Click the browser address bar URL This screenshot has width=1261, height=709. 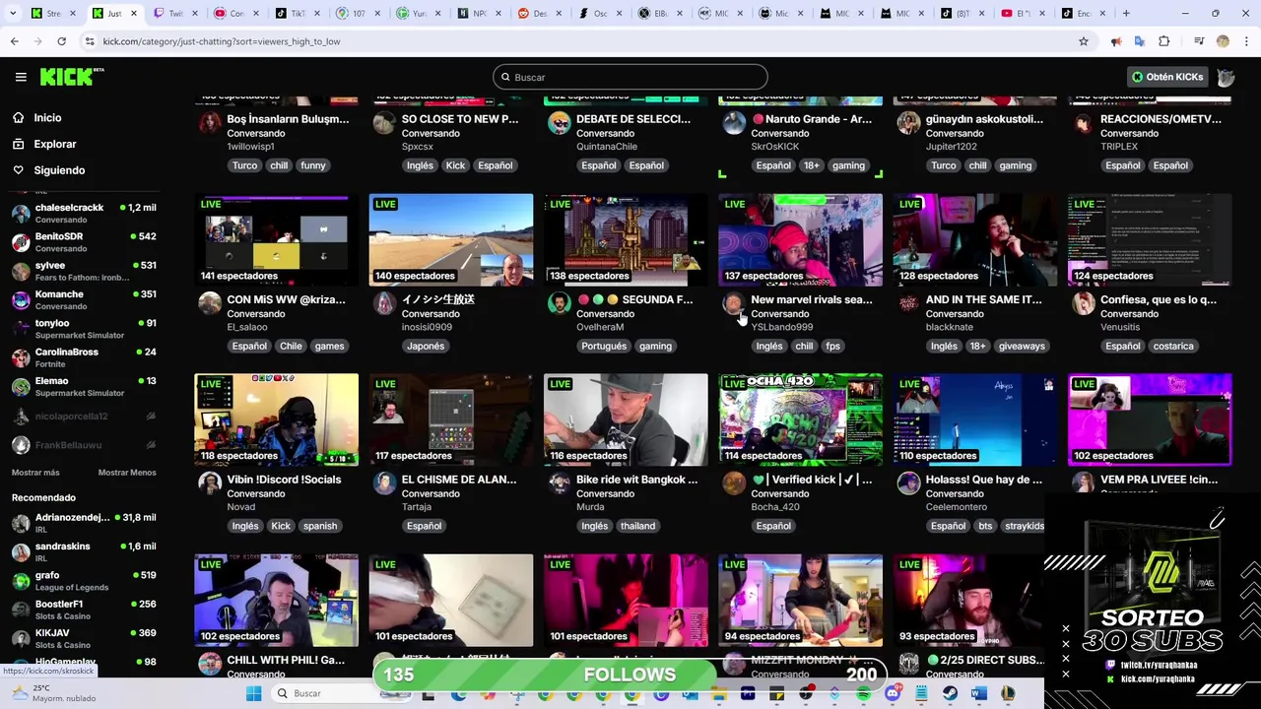tap(221, 41)
